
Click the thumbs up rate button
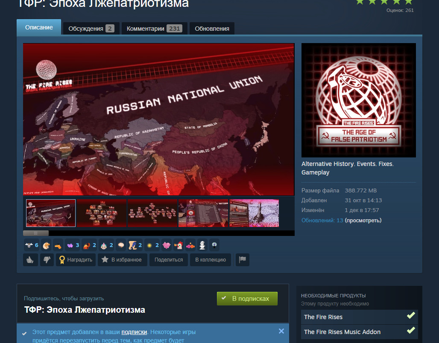[x=30, y=260]
